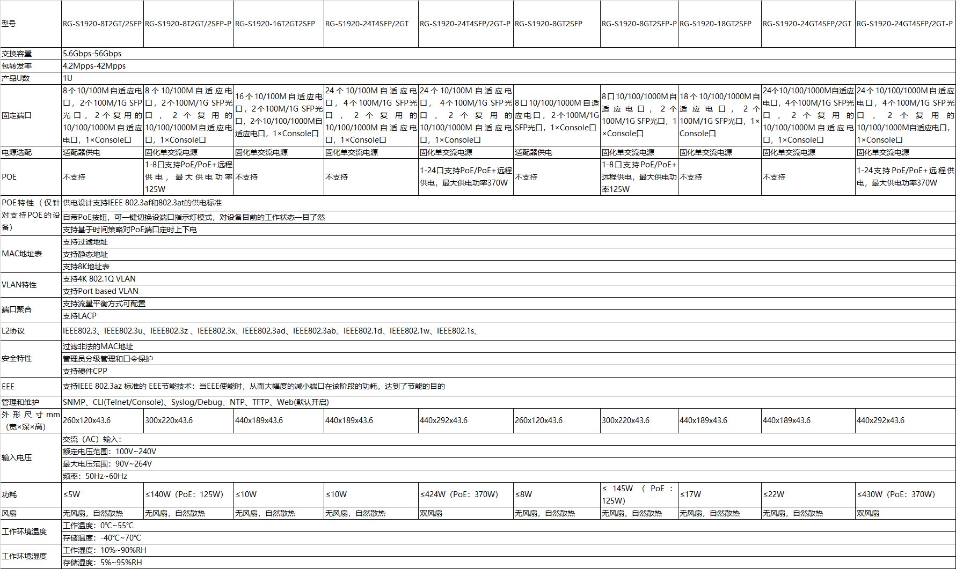This screenshot has height=569, width=956.
Task: Click the RG-S1920-24GT4SFP/2GT-P model header
Action: coord(904,24)
